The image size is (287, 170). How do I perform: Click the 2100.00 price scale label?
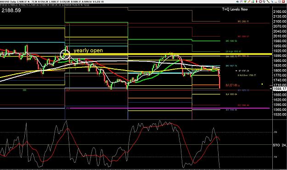tap(280, 22)
